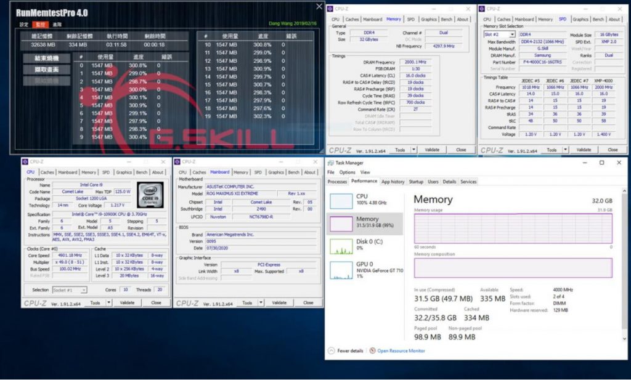Click scrollbar up arrow in Task Manager
The image size is (631, 380).
(x=624, y=191)
